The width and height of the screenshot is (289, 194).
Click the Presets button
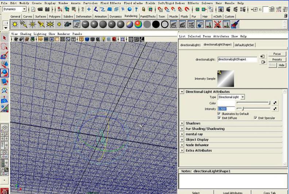(277, 59)
